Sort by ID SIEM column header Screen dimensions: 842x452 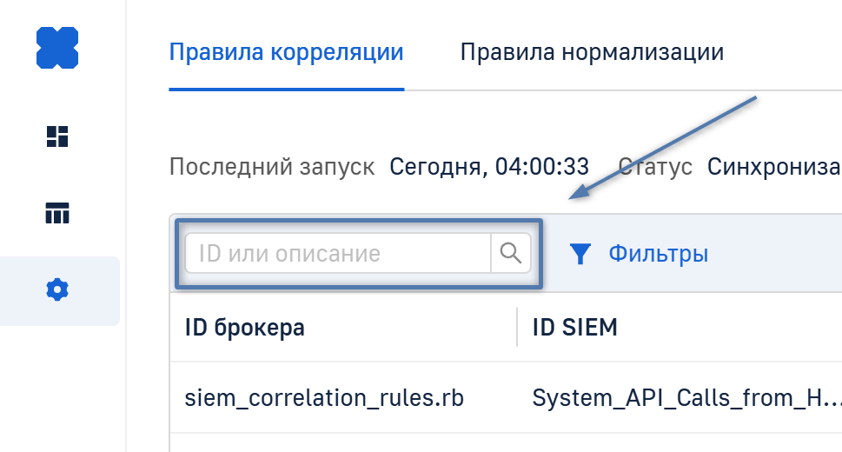(x=574, y=328)
